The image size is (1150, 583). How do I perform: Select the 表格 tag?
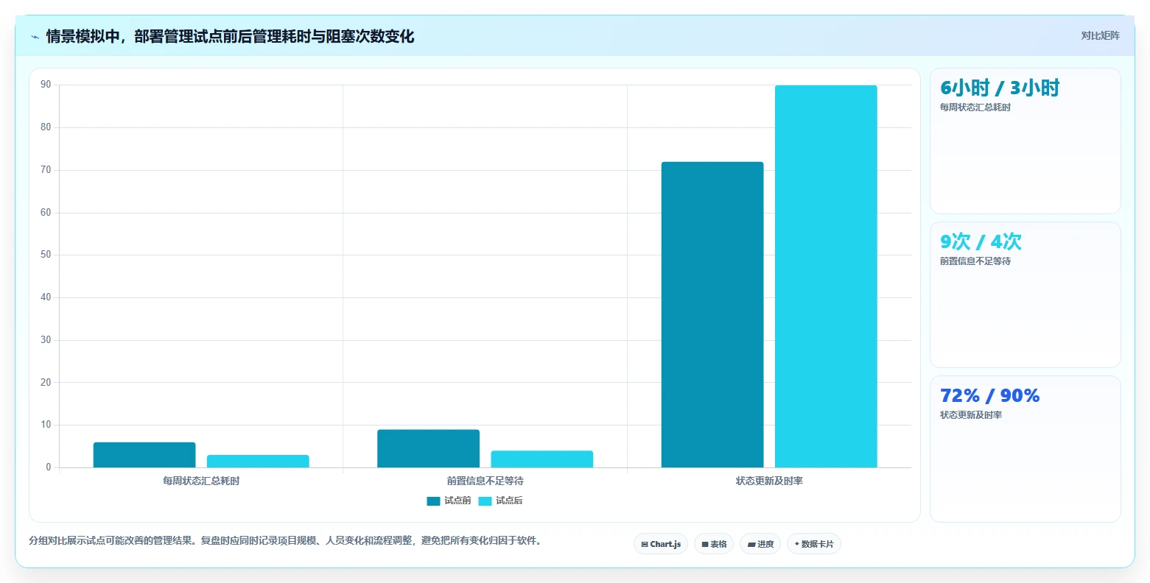coord(714,544)
